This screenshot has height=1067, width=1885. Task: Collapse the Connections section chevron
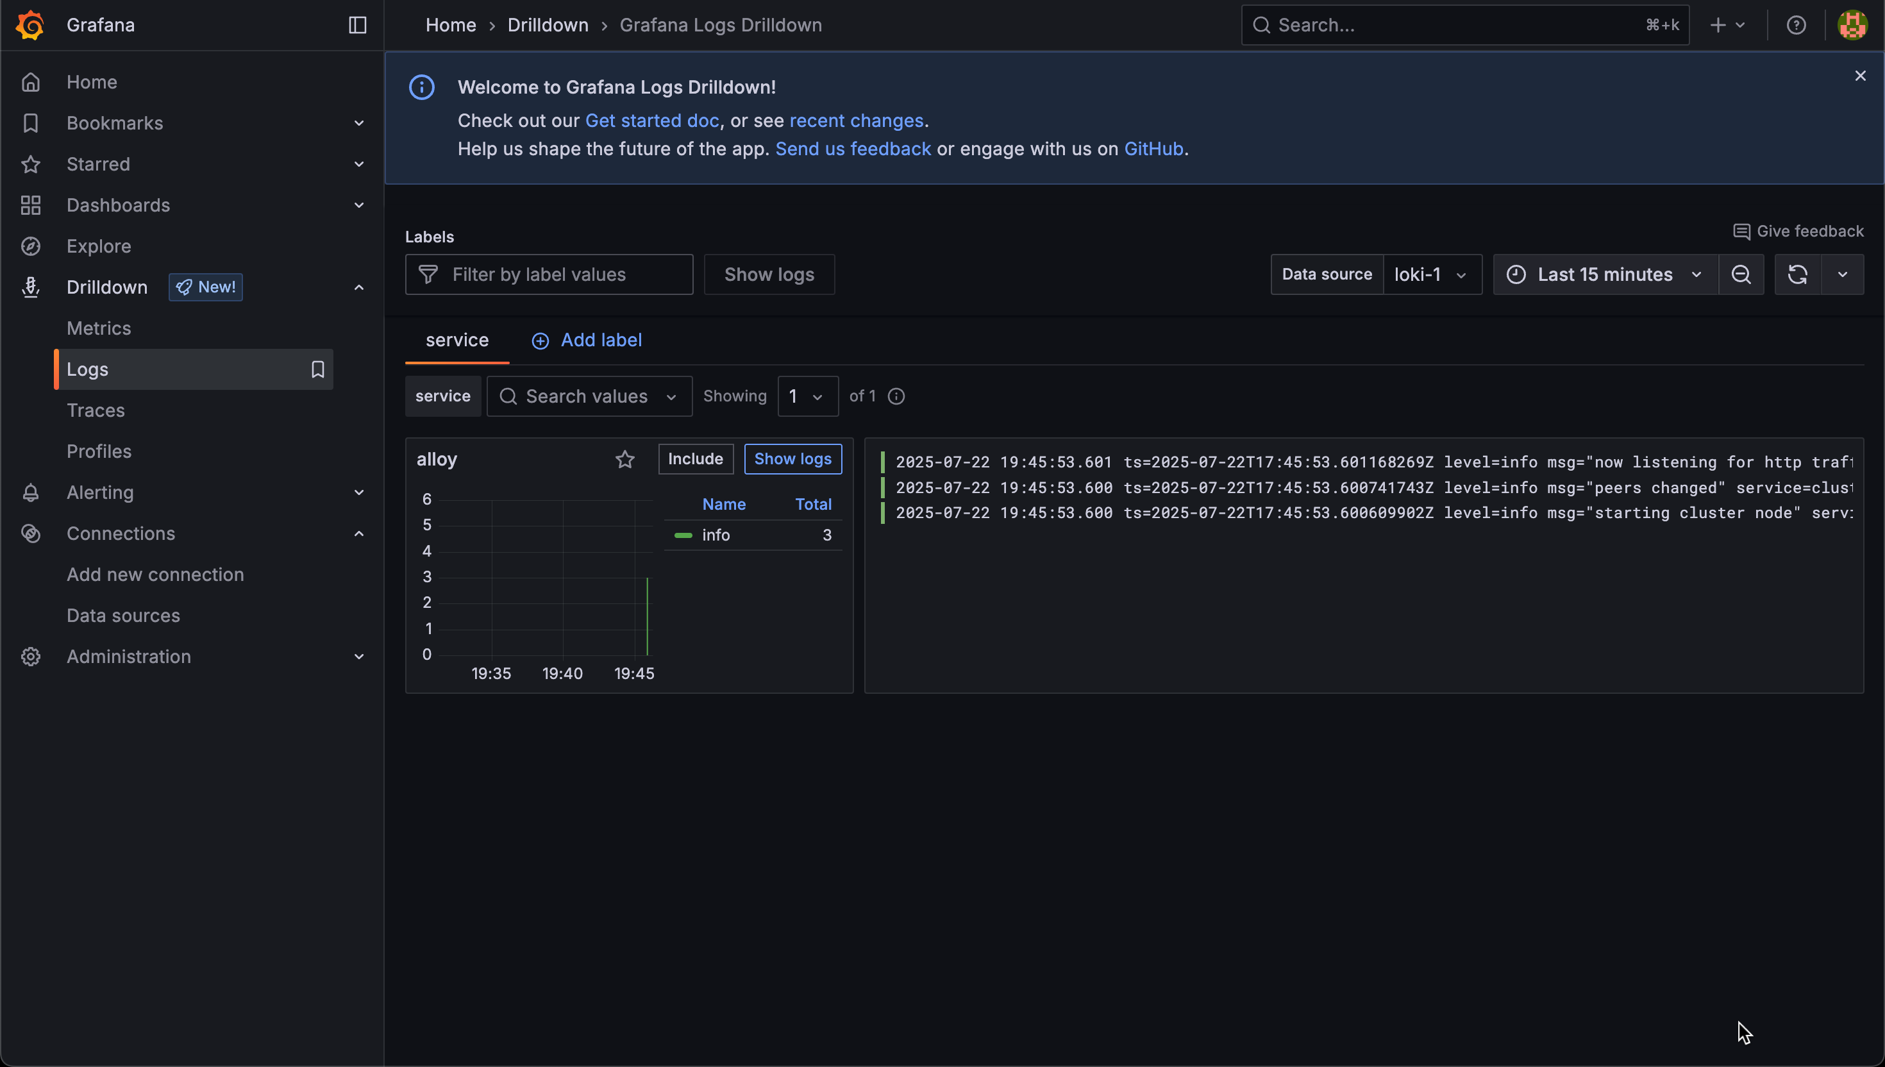coord(359,533)
